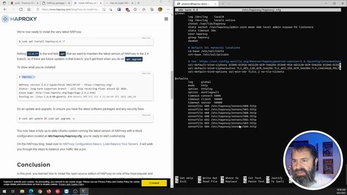Click the Where Is nano shortcut

(229, 178)
